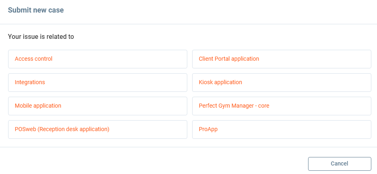Select Perfect Gym Manager - core
377x174 pixels.
point(281,106)
